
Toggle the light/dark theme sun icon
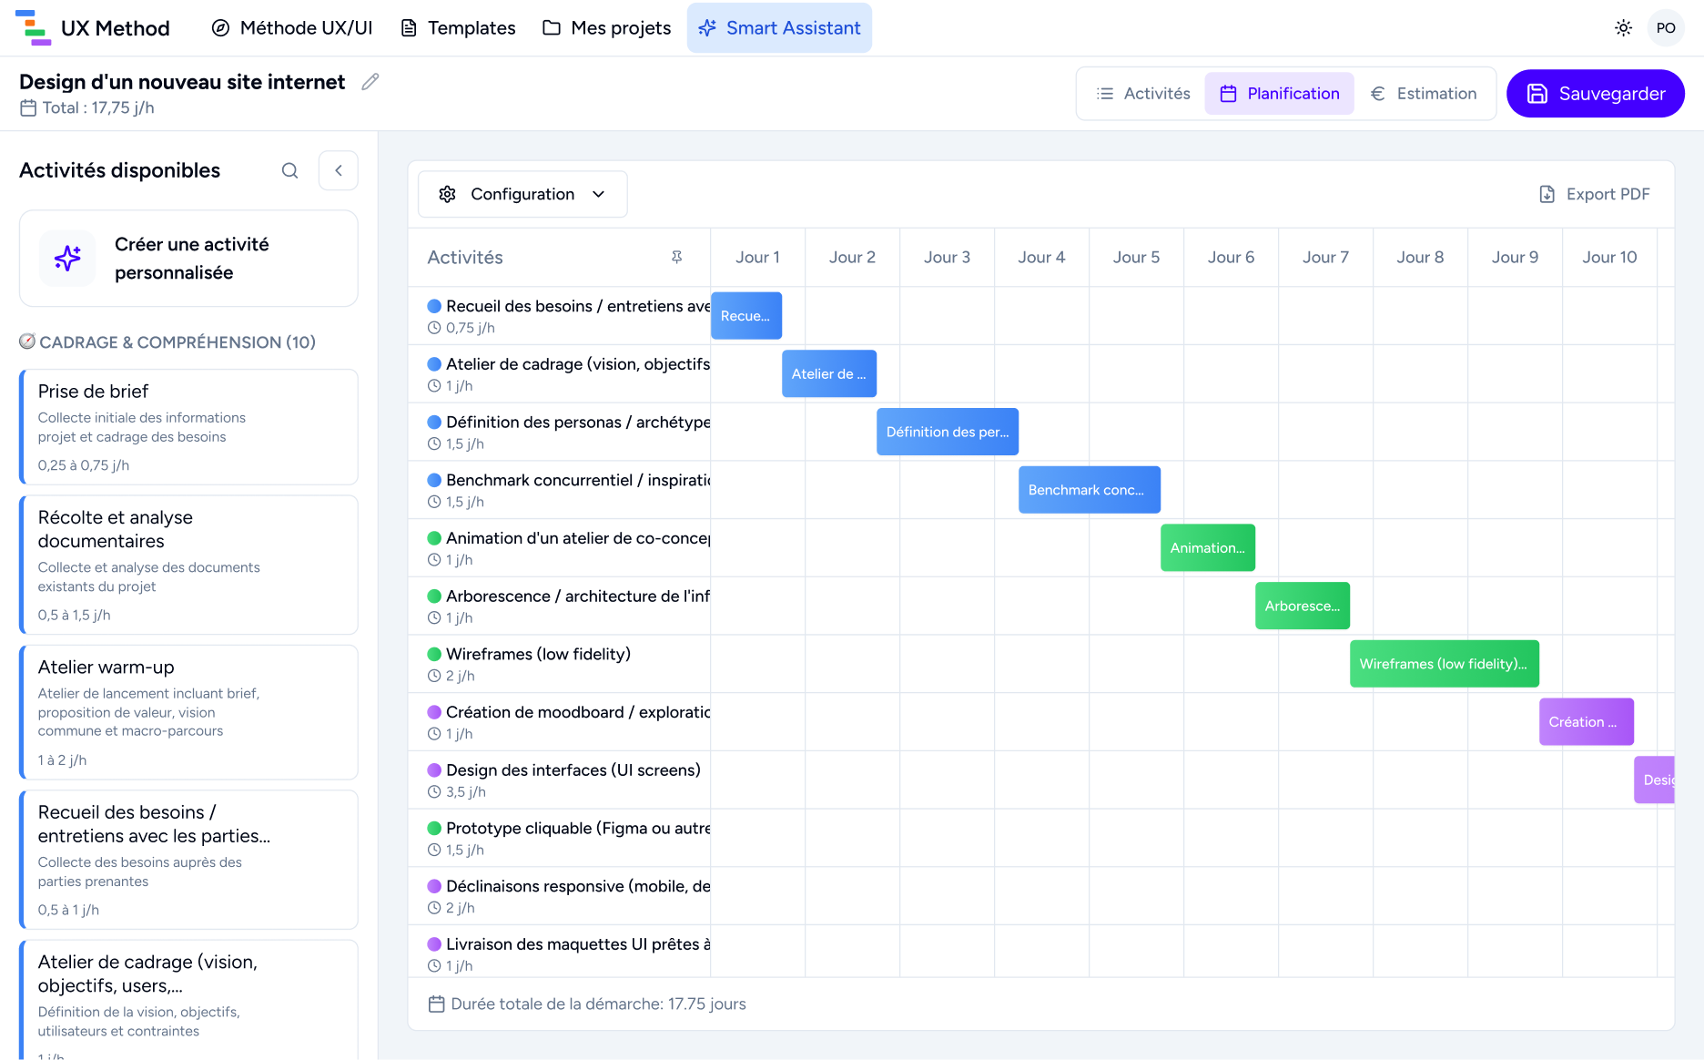point(1623,28)
